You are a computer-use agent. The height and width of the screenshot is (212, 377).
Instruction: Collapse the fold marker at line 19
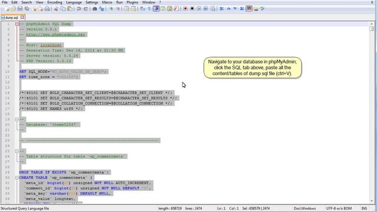click(17, 120)
